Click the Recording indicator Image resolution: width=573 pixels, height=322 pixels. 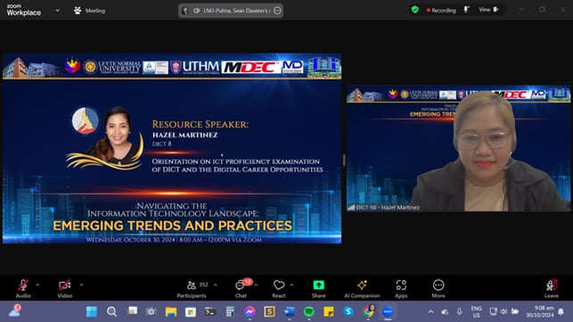[x=441, y=10]
